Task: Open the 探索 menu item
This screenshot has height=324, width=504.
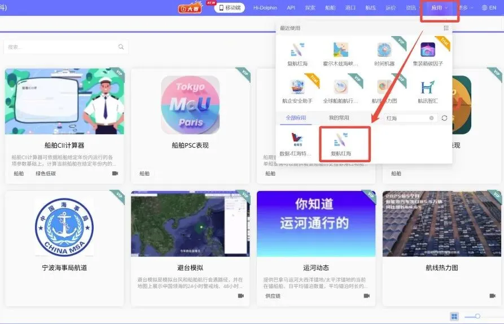Action: tap(310, 8)
